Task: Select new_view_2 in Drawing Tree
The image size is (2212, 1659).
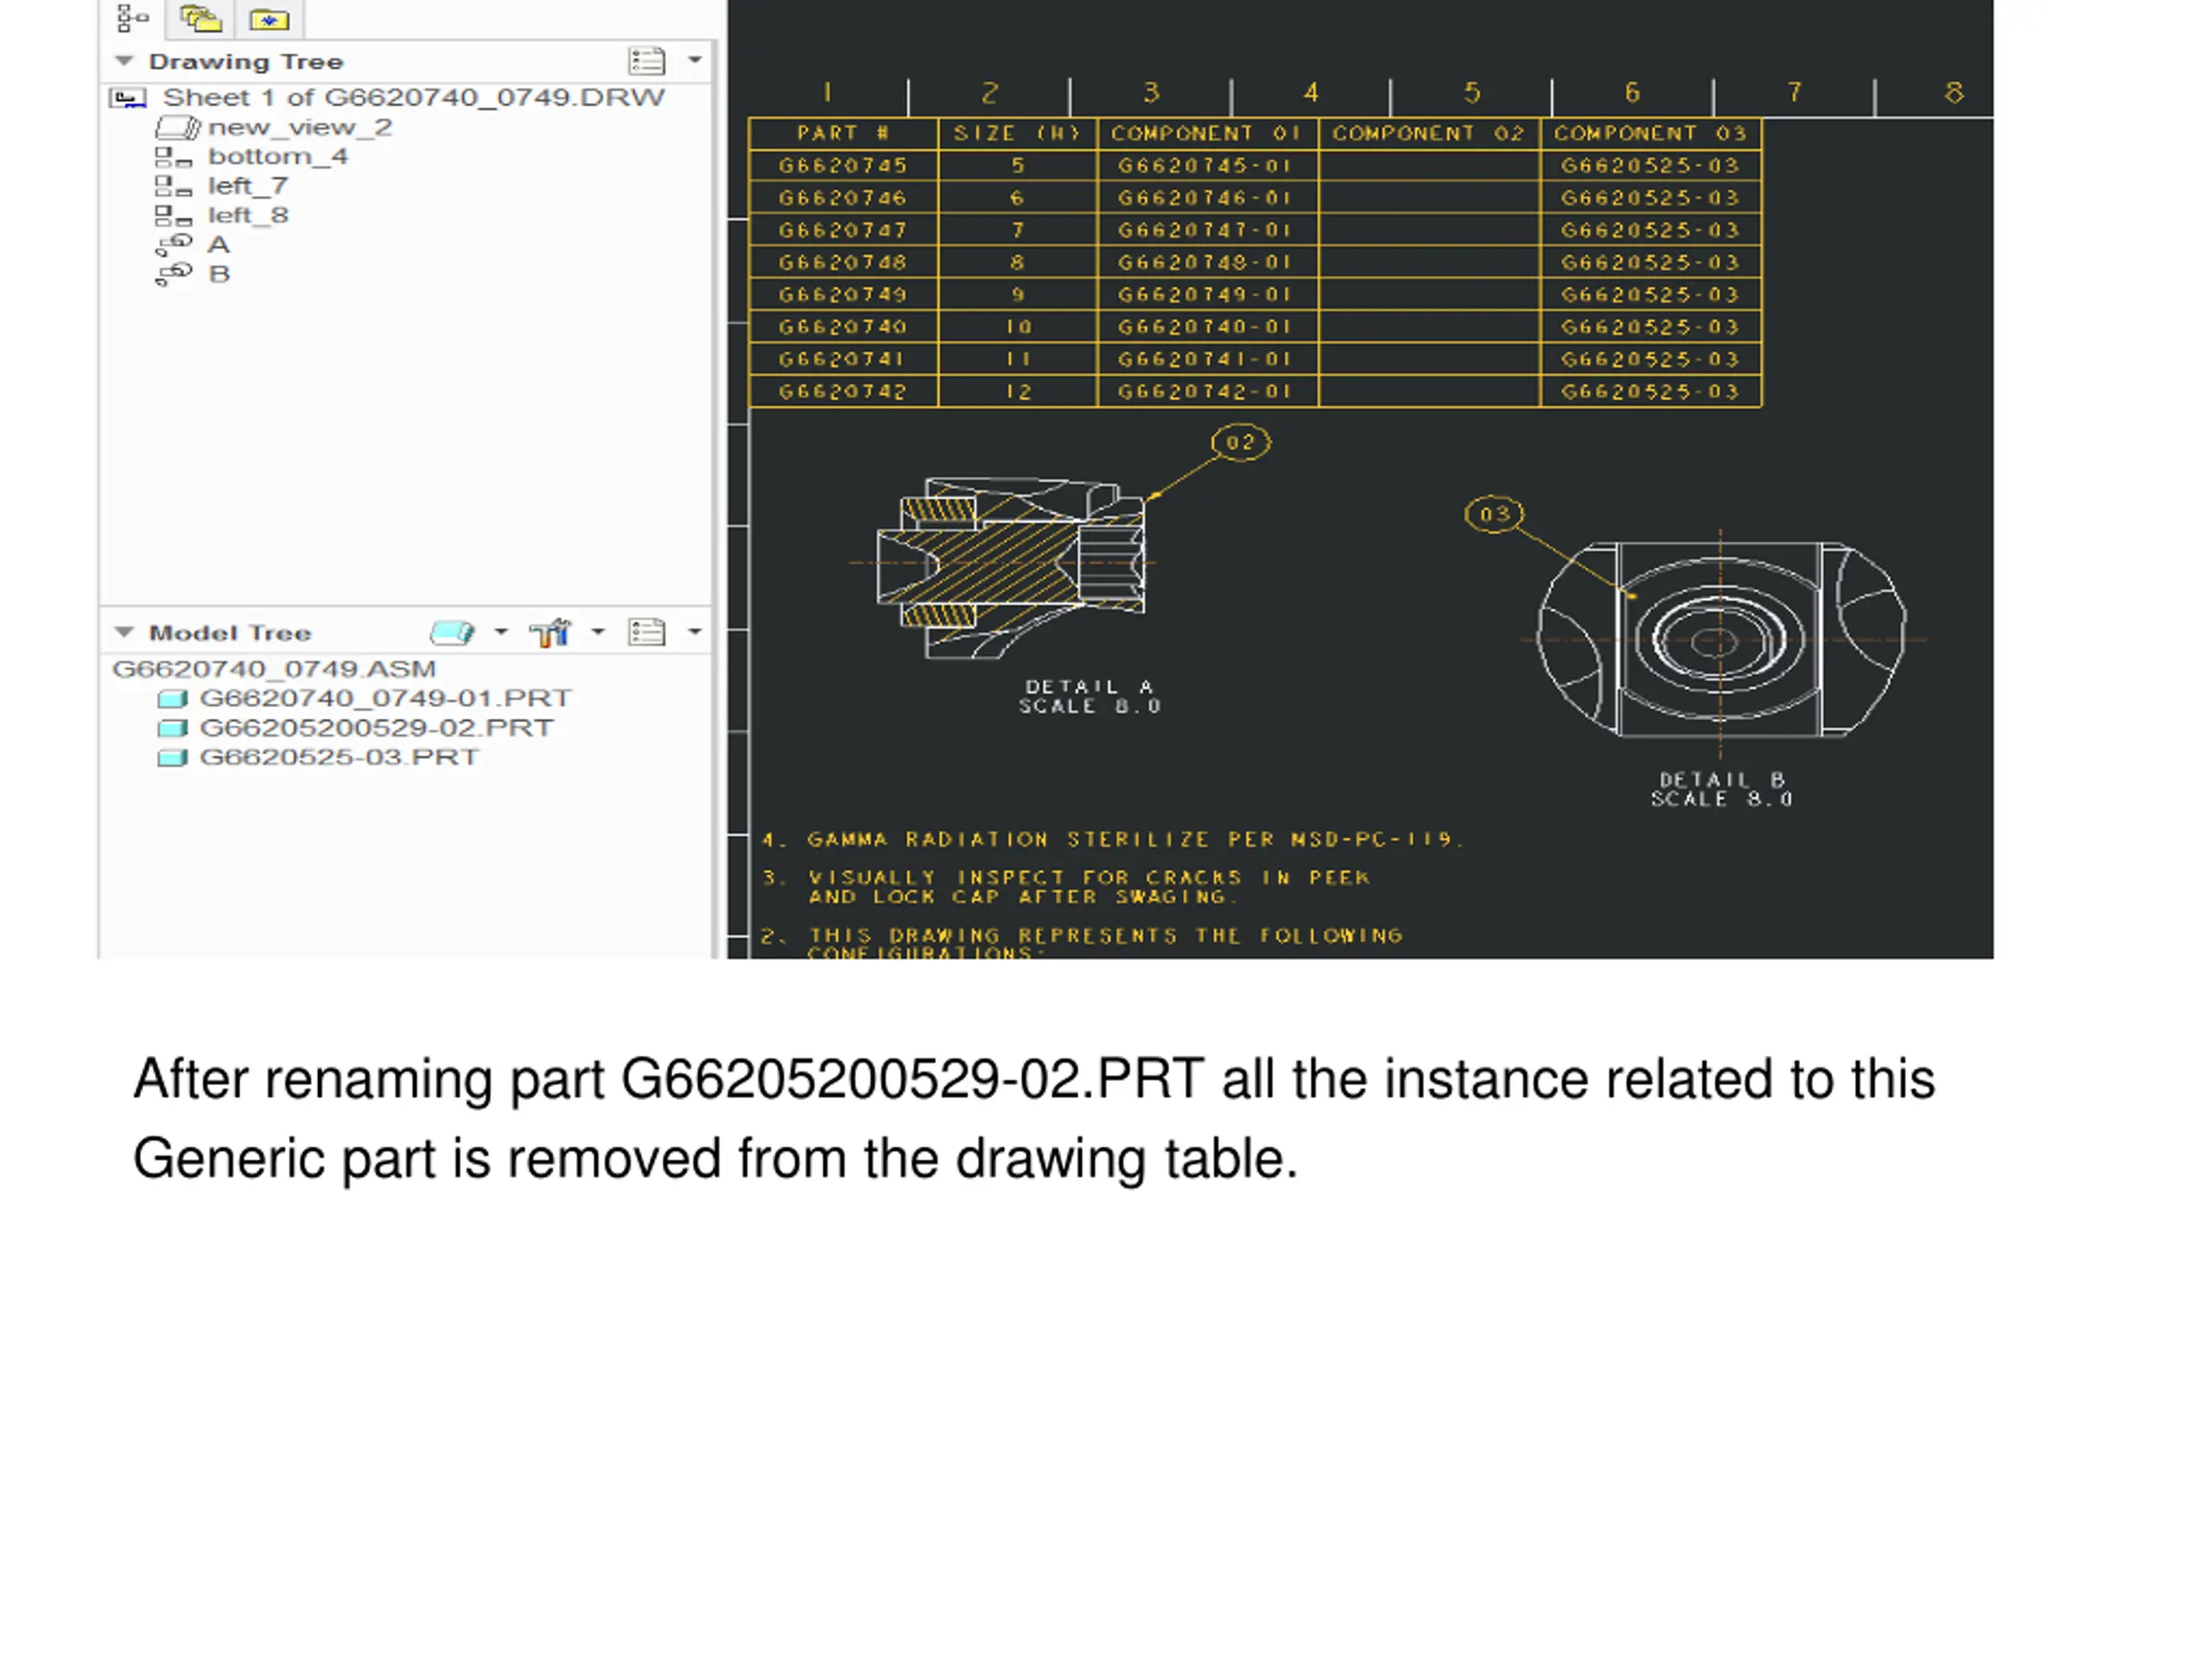Action: pyautogui.click(x=299, y=127)
